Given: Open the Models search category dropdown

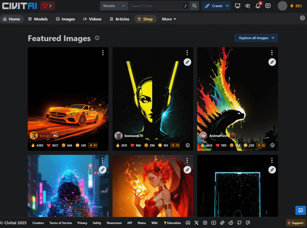Looking at the screenshot, I should point(114,6).
